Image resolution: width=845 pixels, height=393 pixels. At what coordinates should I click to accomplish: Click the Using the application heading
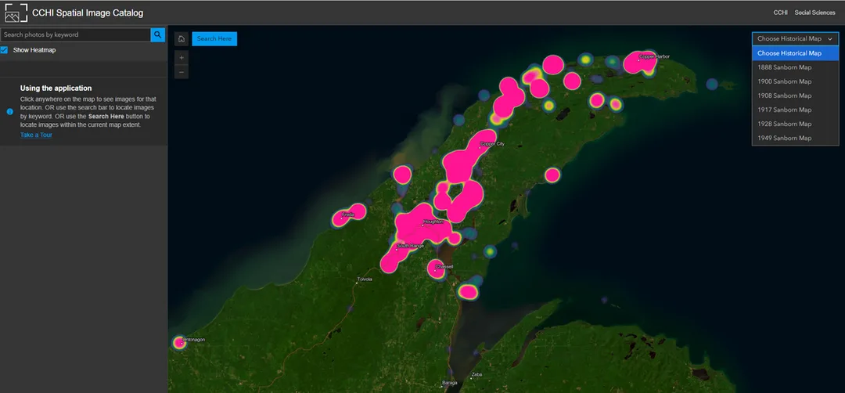point(56,88)
